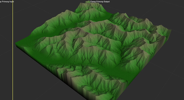Click the tallest mountain peak under the Output label
This screenshot has height=100, width=184.
click(x=88, y=2)
